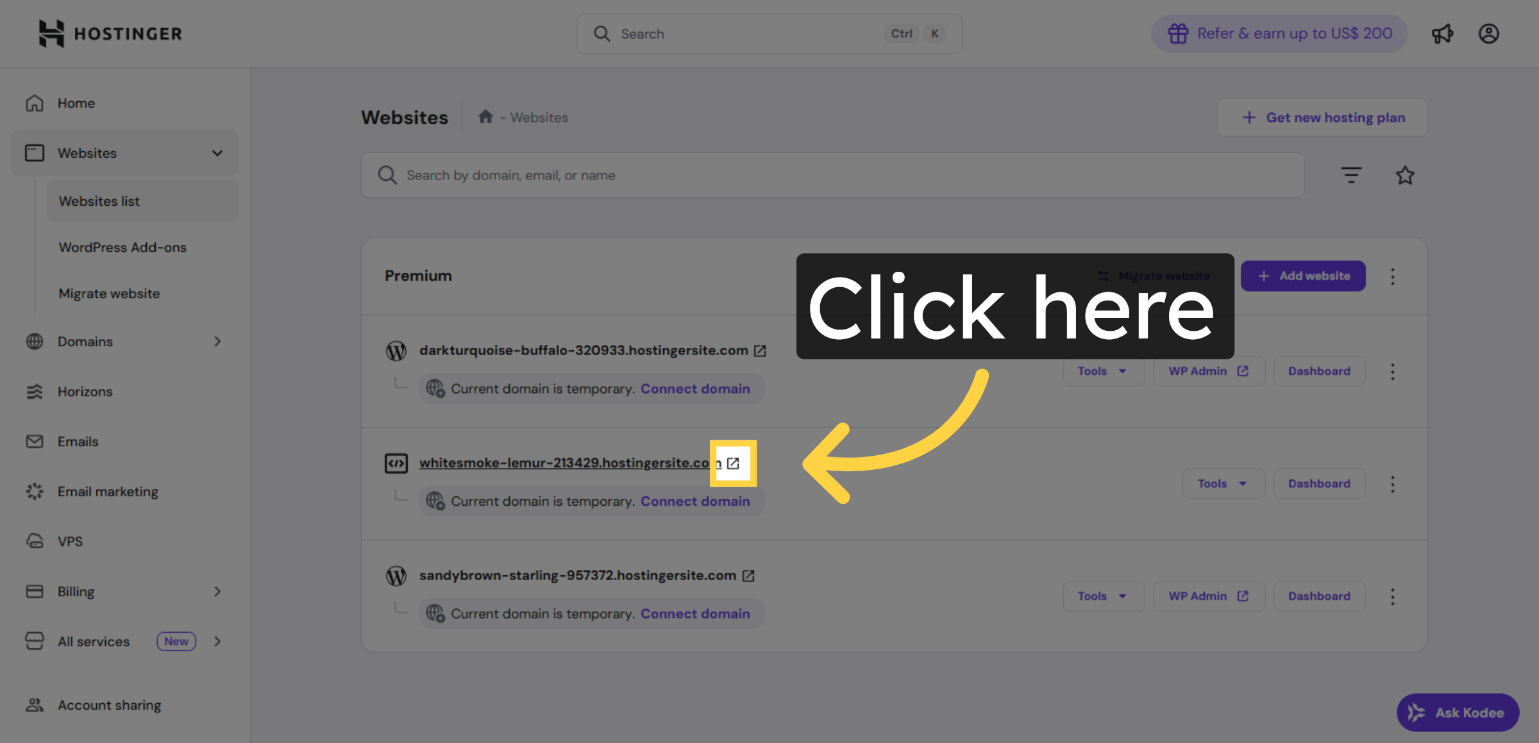Screen dimensions: 1539x743
Task: Click the Hostinger logo in the top left
Action: pos(109,33)
